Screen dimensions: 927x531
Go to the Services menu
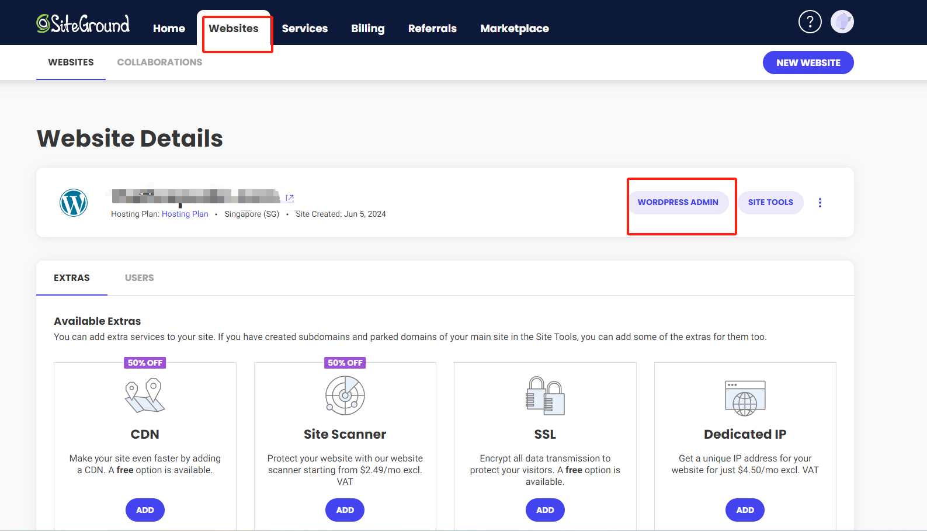point(304,29)
